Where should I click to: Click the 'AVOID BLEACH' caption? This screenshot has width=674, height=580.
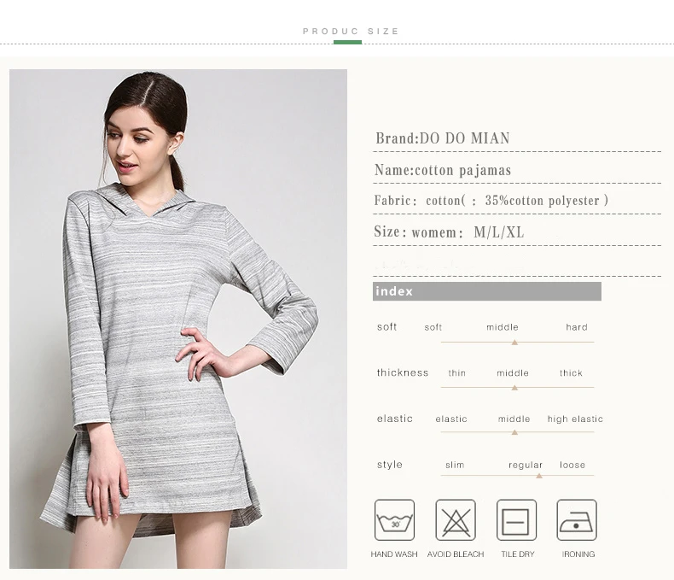[x=456, y=554]
